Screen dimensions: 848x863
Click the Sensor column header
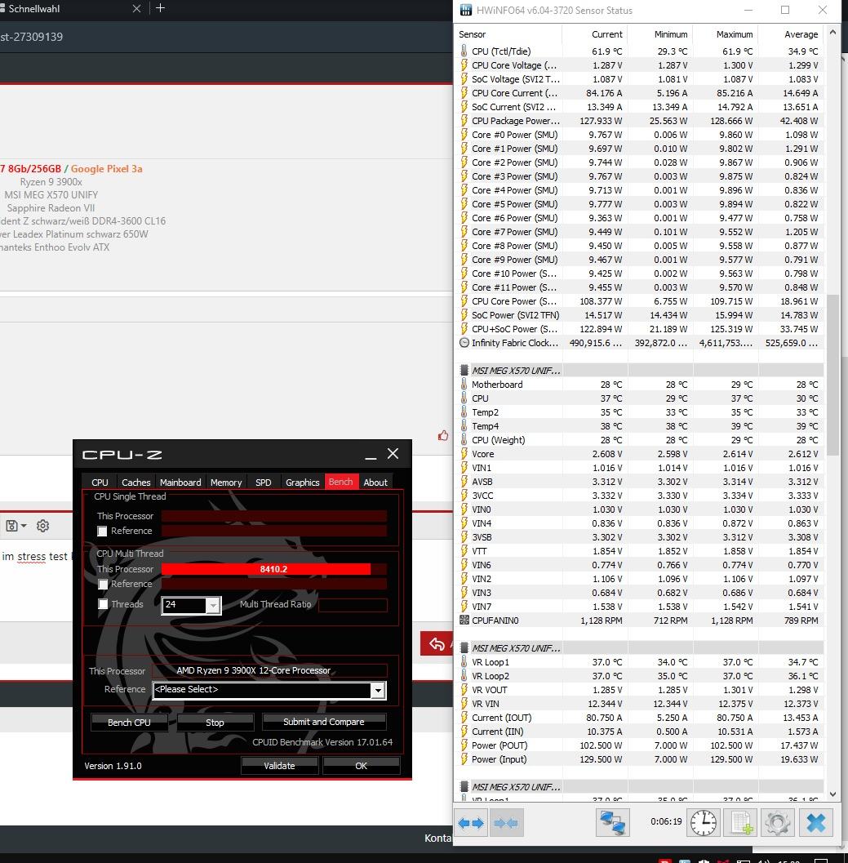pyautogui.click(x=509, y=34)
